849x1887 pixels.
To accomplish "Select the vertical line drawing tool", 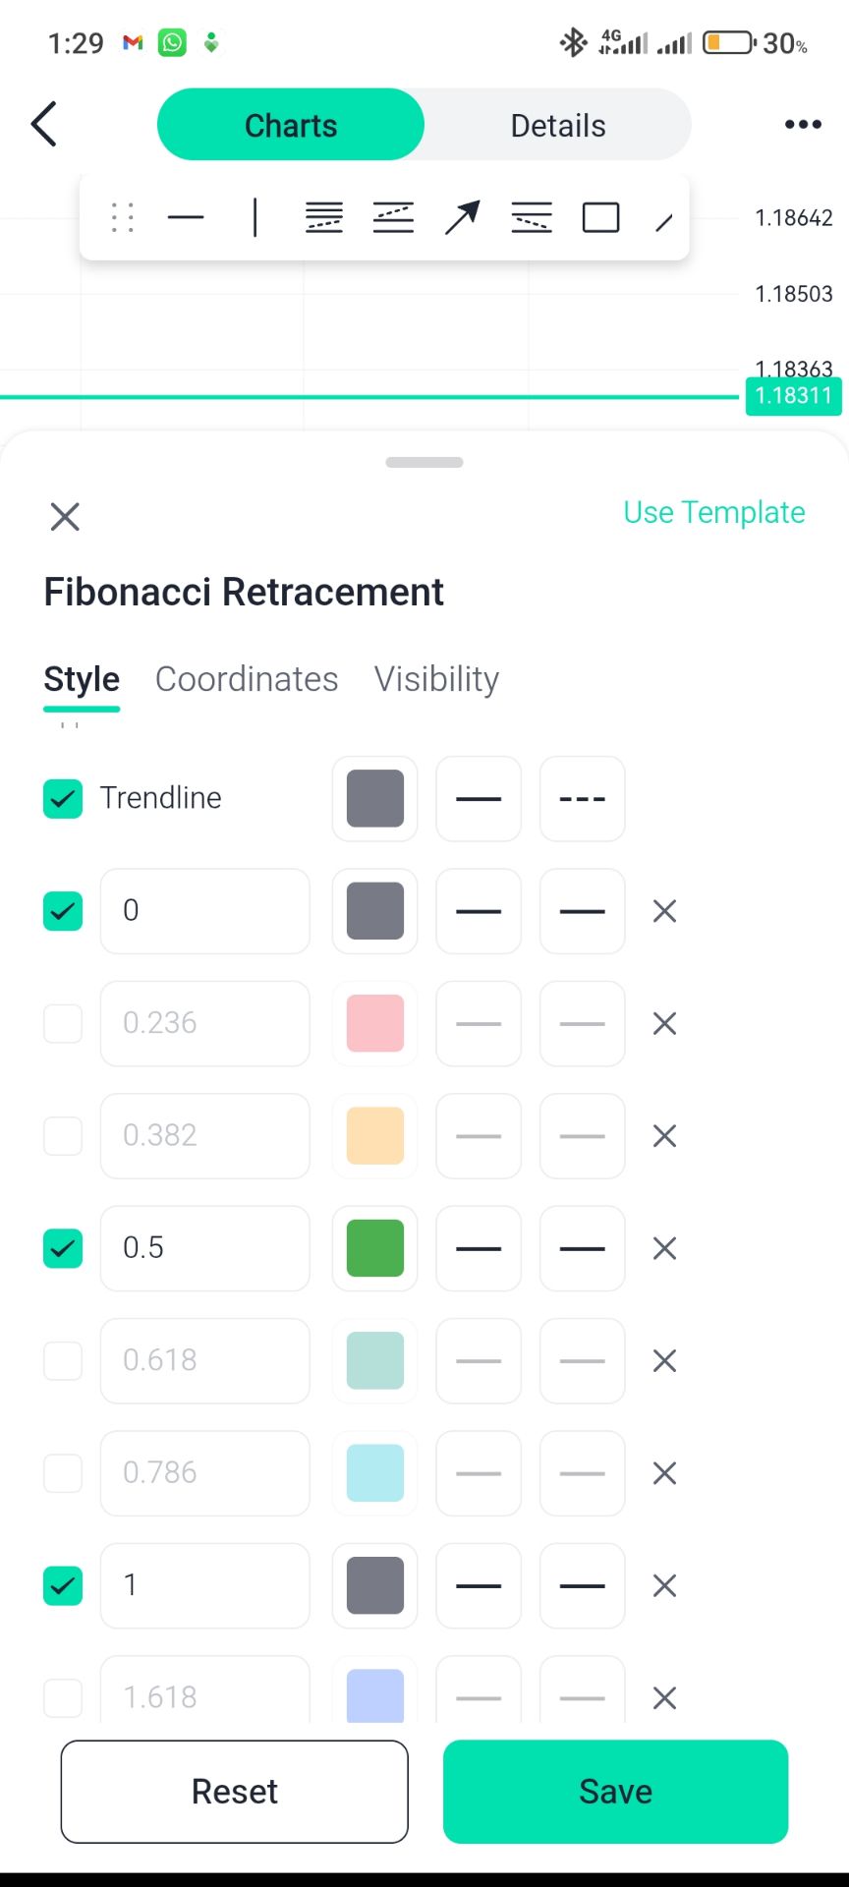I will pos(255,217).
